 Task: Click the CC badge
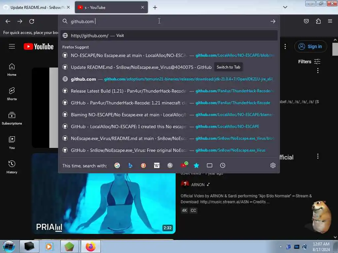[x=193, y=211]
